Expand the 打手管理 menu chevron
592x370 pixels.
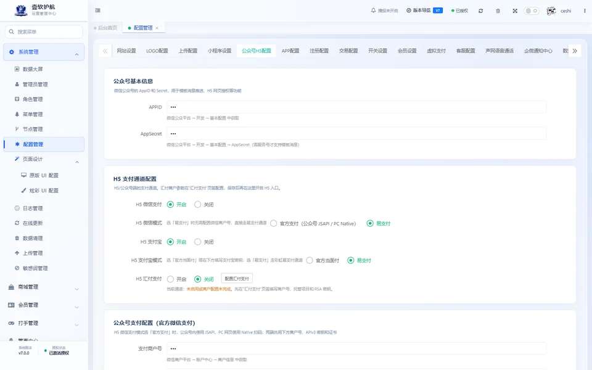coord(76,325)
